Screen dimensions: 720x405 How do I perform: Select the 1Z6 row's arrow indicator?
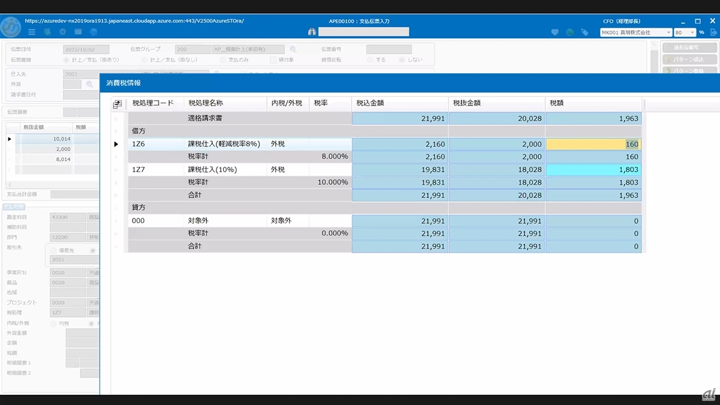(116, 144)
